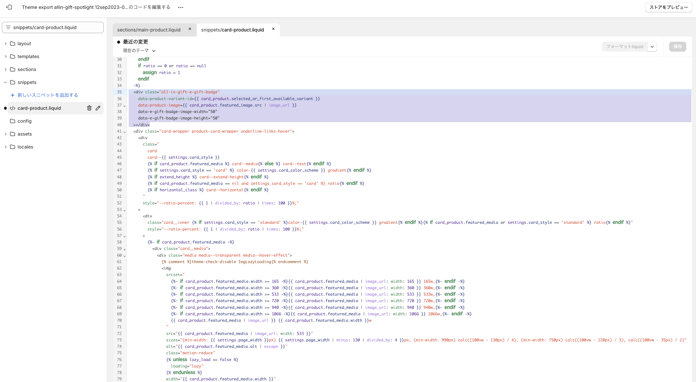Open the three-dots more actions menu
Screen dimensions: 696x382
click(x=180, y=7)
